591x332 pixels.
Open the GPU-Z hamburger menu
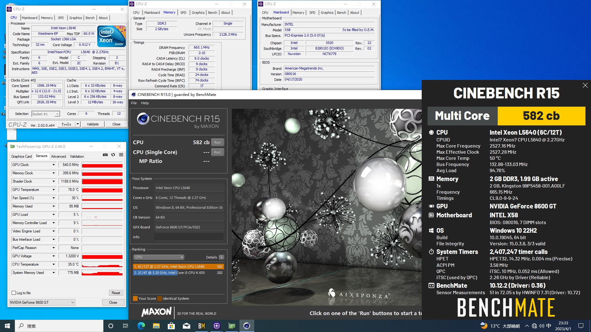point(121,155)
